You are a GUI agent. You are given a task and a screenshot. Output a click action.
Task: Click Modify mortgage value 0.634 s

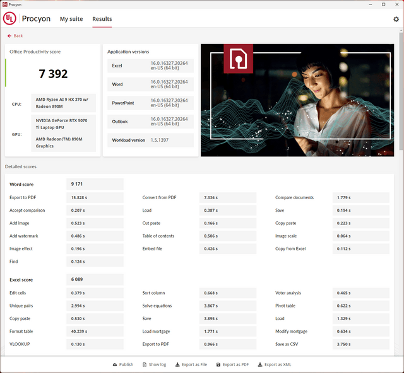(x=360, y=331)
